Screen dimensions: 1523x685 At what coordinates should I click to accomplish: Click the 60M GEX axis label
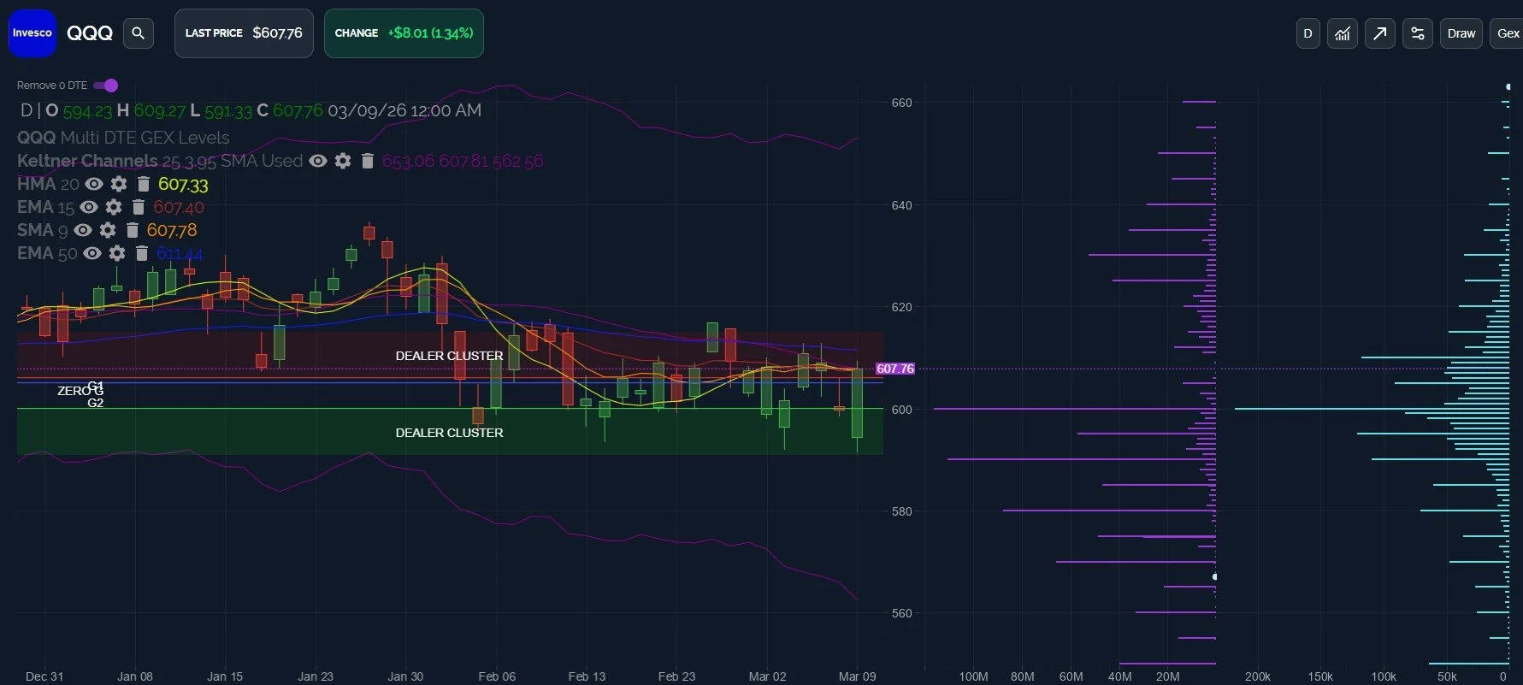pos(1071,676)
